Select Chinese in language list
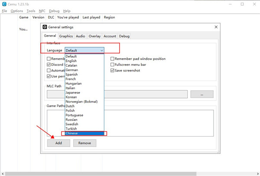The image size is (260, 176). (84, 134)
